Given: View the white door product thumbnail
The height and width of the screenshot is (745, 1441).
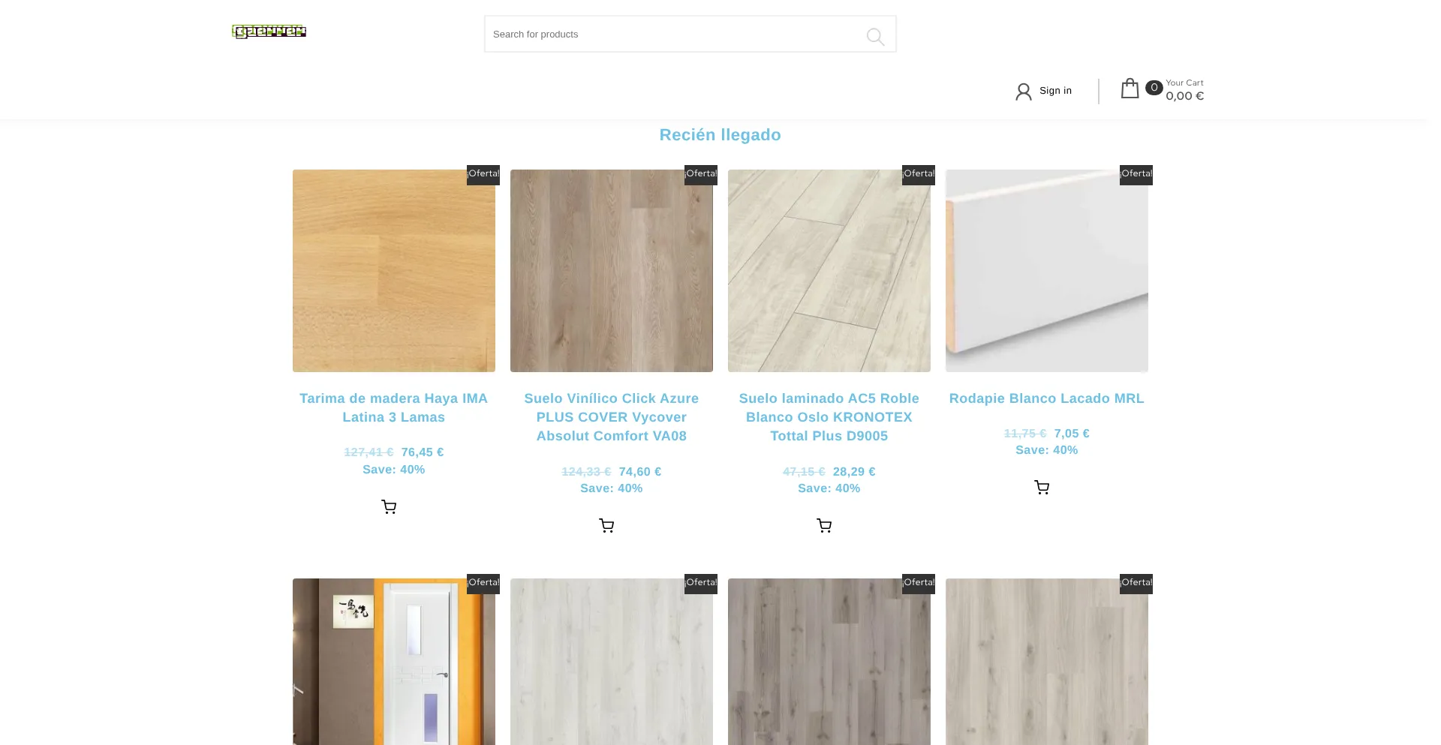Looking at the screenshot, I should [394, 662].
